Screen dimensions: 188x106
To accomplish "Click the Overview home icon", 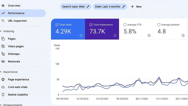I will 3,6.
